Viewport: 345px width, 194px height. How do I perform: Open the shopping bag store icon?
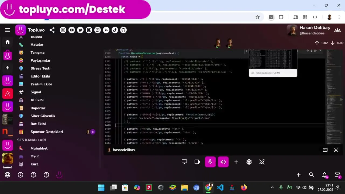pos(8,55)
